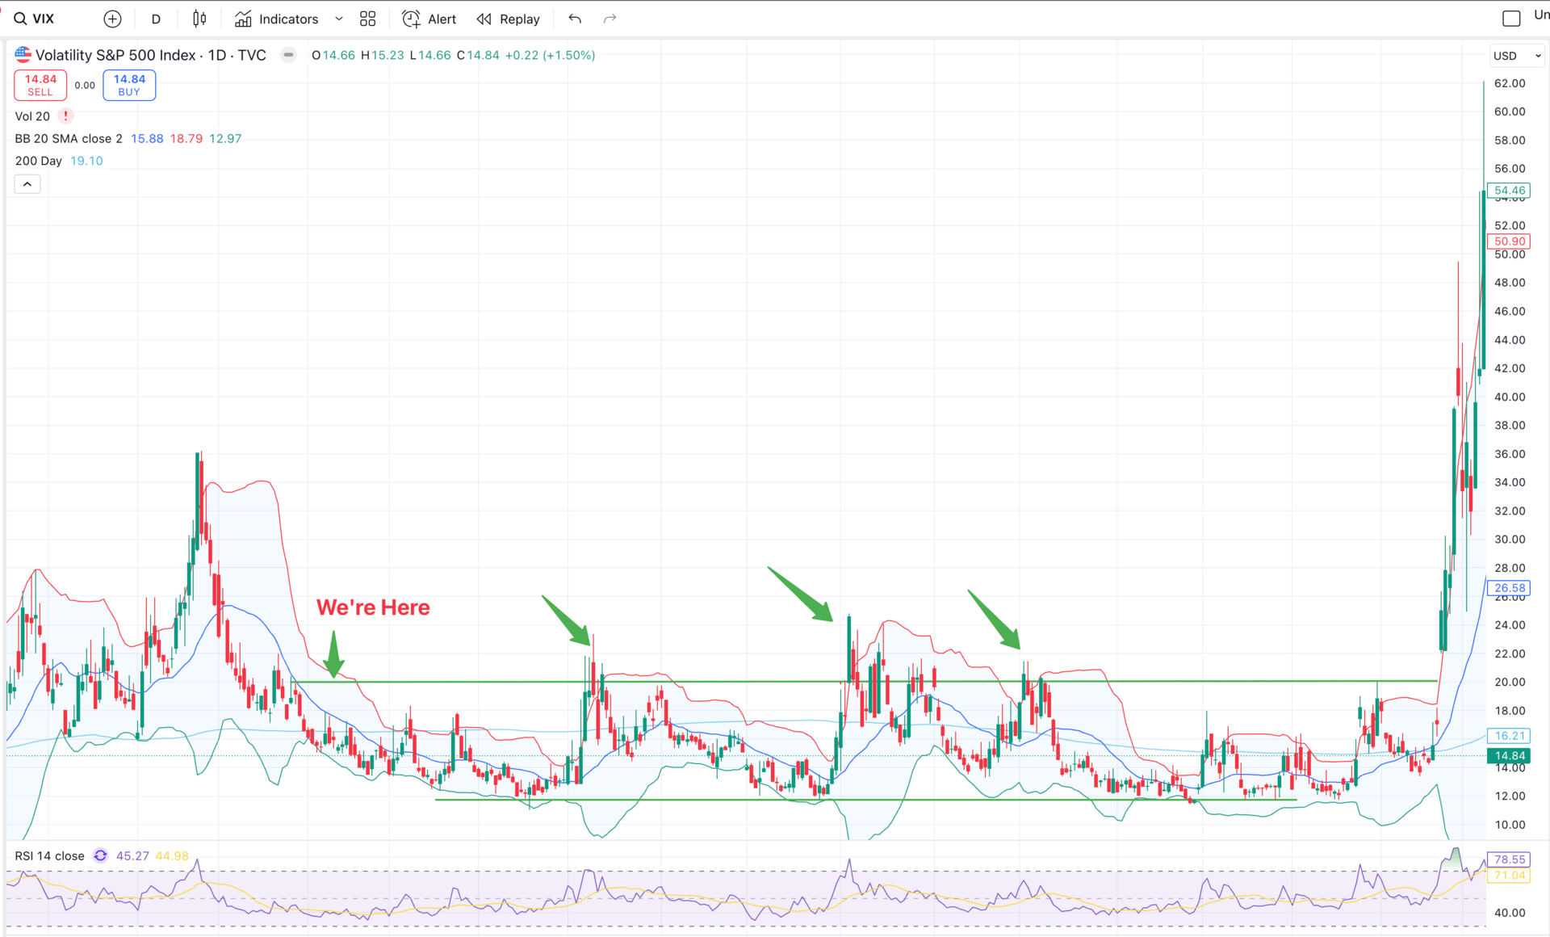Add a symbol to compare
1550x937 pixels.
(112, 19)
